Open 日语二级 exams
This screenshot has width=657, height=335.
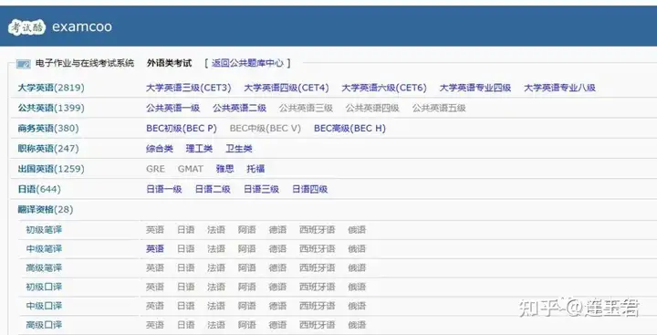213,189
